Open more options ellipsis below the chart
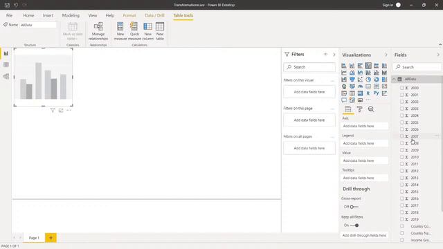Screen dimensions: 443x249 point(69,111)
